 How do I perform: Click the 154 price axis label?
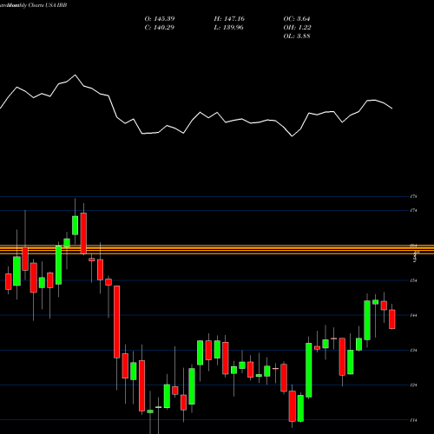pyautogui.click(x=413, y=280)
